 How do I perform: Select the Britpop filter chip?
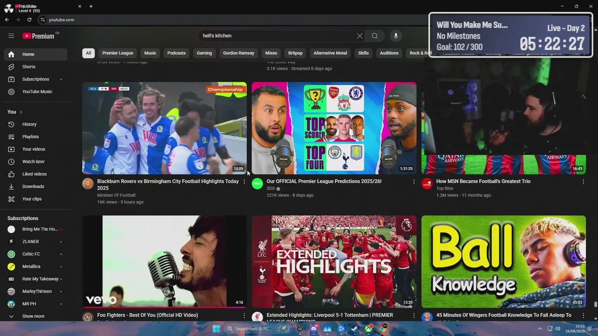pyautogui.click(x=295, y=53)
